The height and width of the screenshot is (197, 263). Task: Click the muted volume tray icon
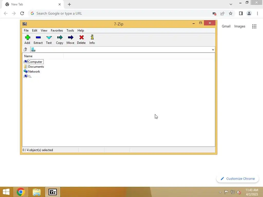[x=239, y=192]
